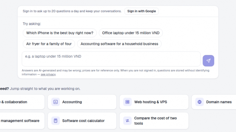Click the 'Sign in to ask up to 20 questions' text

click(x=72, y=11)
